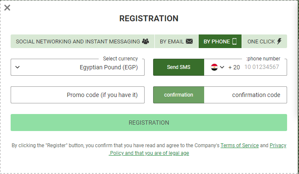Click the envelope icon on the By Email tab
This screenshot has height=174, width=299.
pos(189,41)
